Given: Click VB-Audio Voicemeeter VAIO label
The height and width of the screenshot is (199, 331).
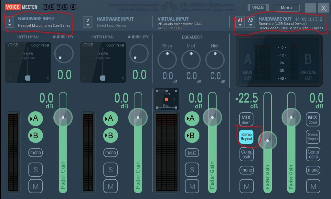Looking at the screenshot, I should click(180, 24).
